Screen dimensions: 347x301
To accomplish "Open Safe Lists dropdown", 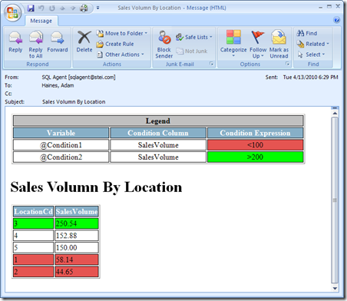I will pyautogui.click(x=194, y=37).
